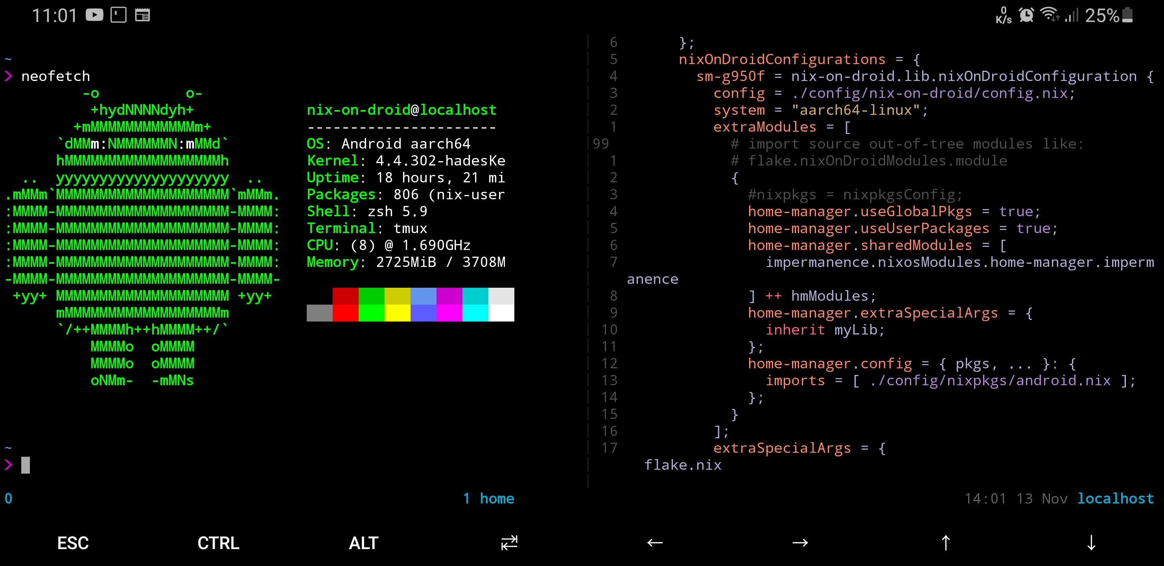This screenshot has height=566, width=1164.
Task: Click the Terminal: tmux line
Action: [367, 228]
